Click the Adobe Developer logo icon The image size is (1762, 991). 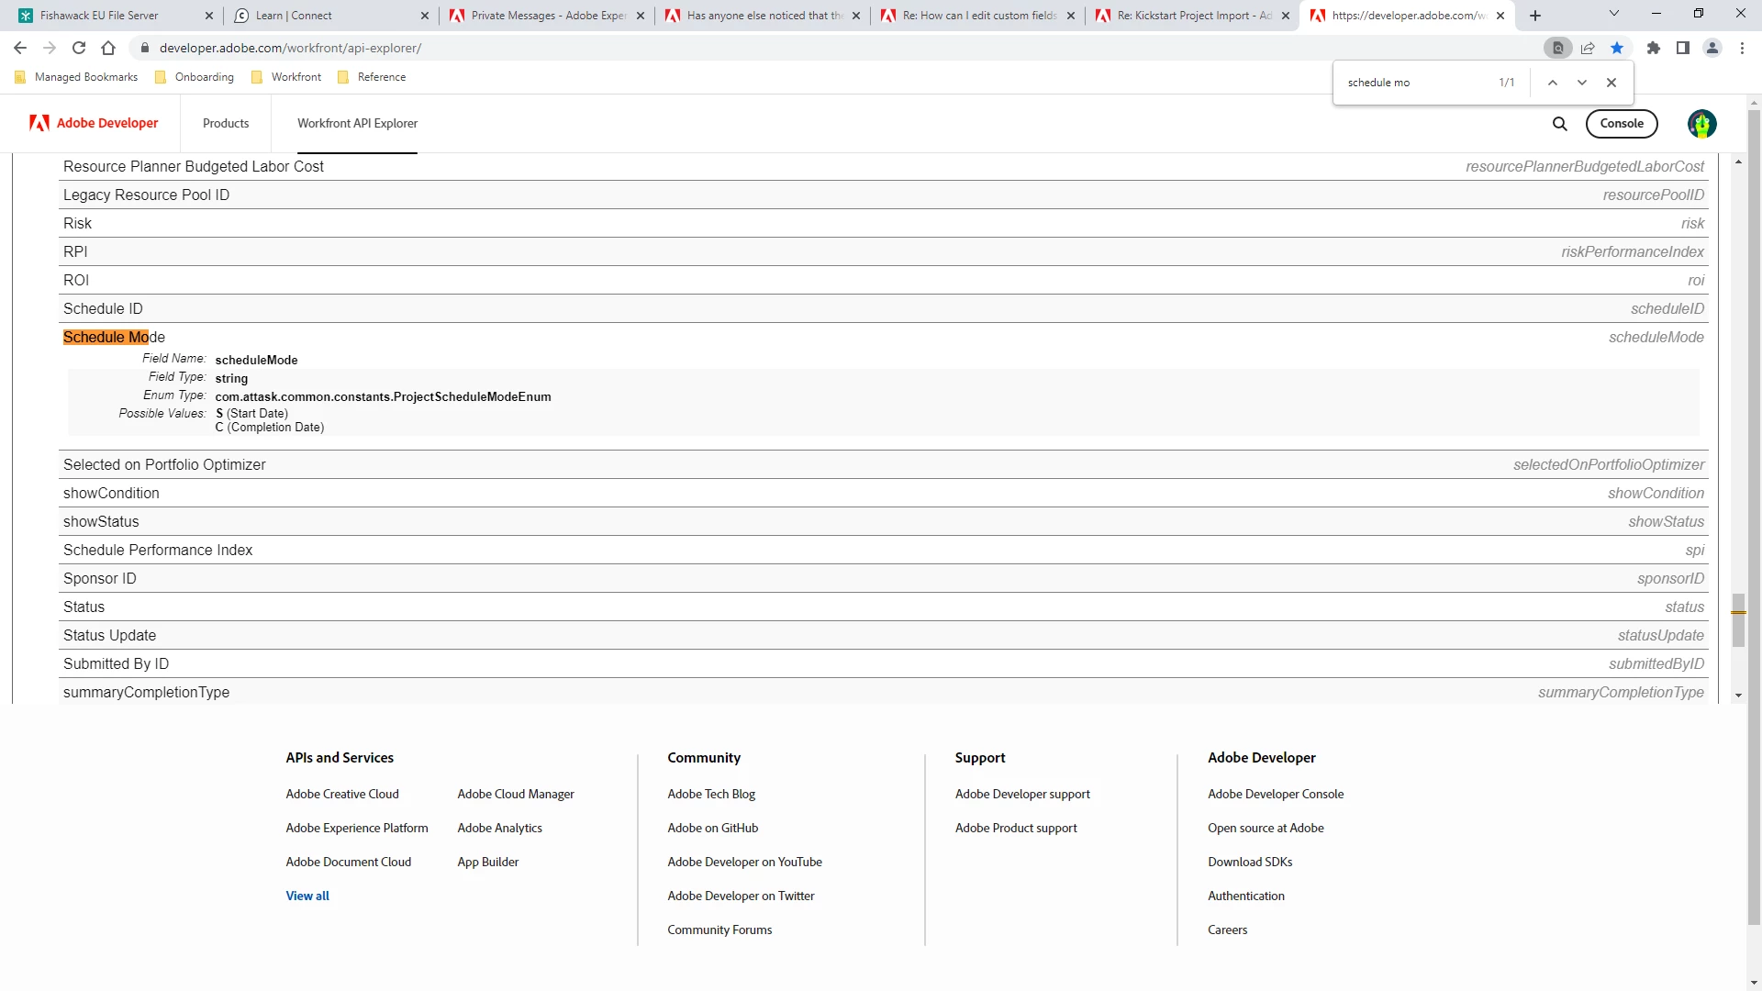pos(39,123)
